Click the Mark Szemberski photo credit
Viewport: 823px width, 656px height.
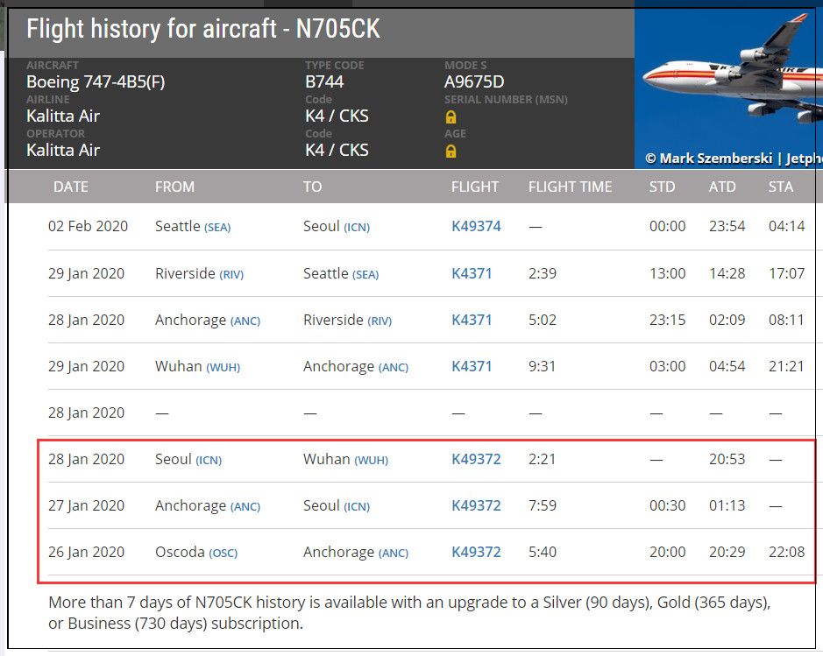[715, 159]
